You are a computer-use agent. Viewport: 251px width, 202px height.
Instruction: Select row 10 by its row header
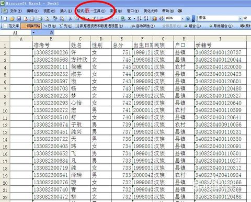tap(5, 110)
